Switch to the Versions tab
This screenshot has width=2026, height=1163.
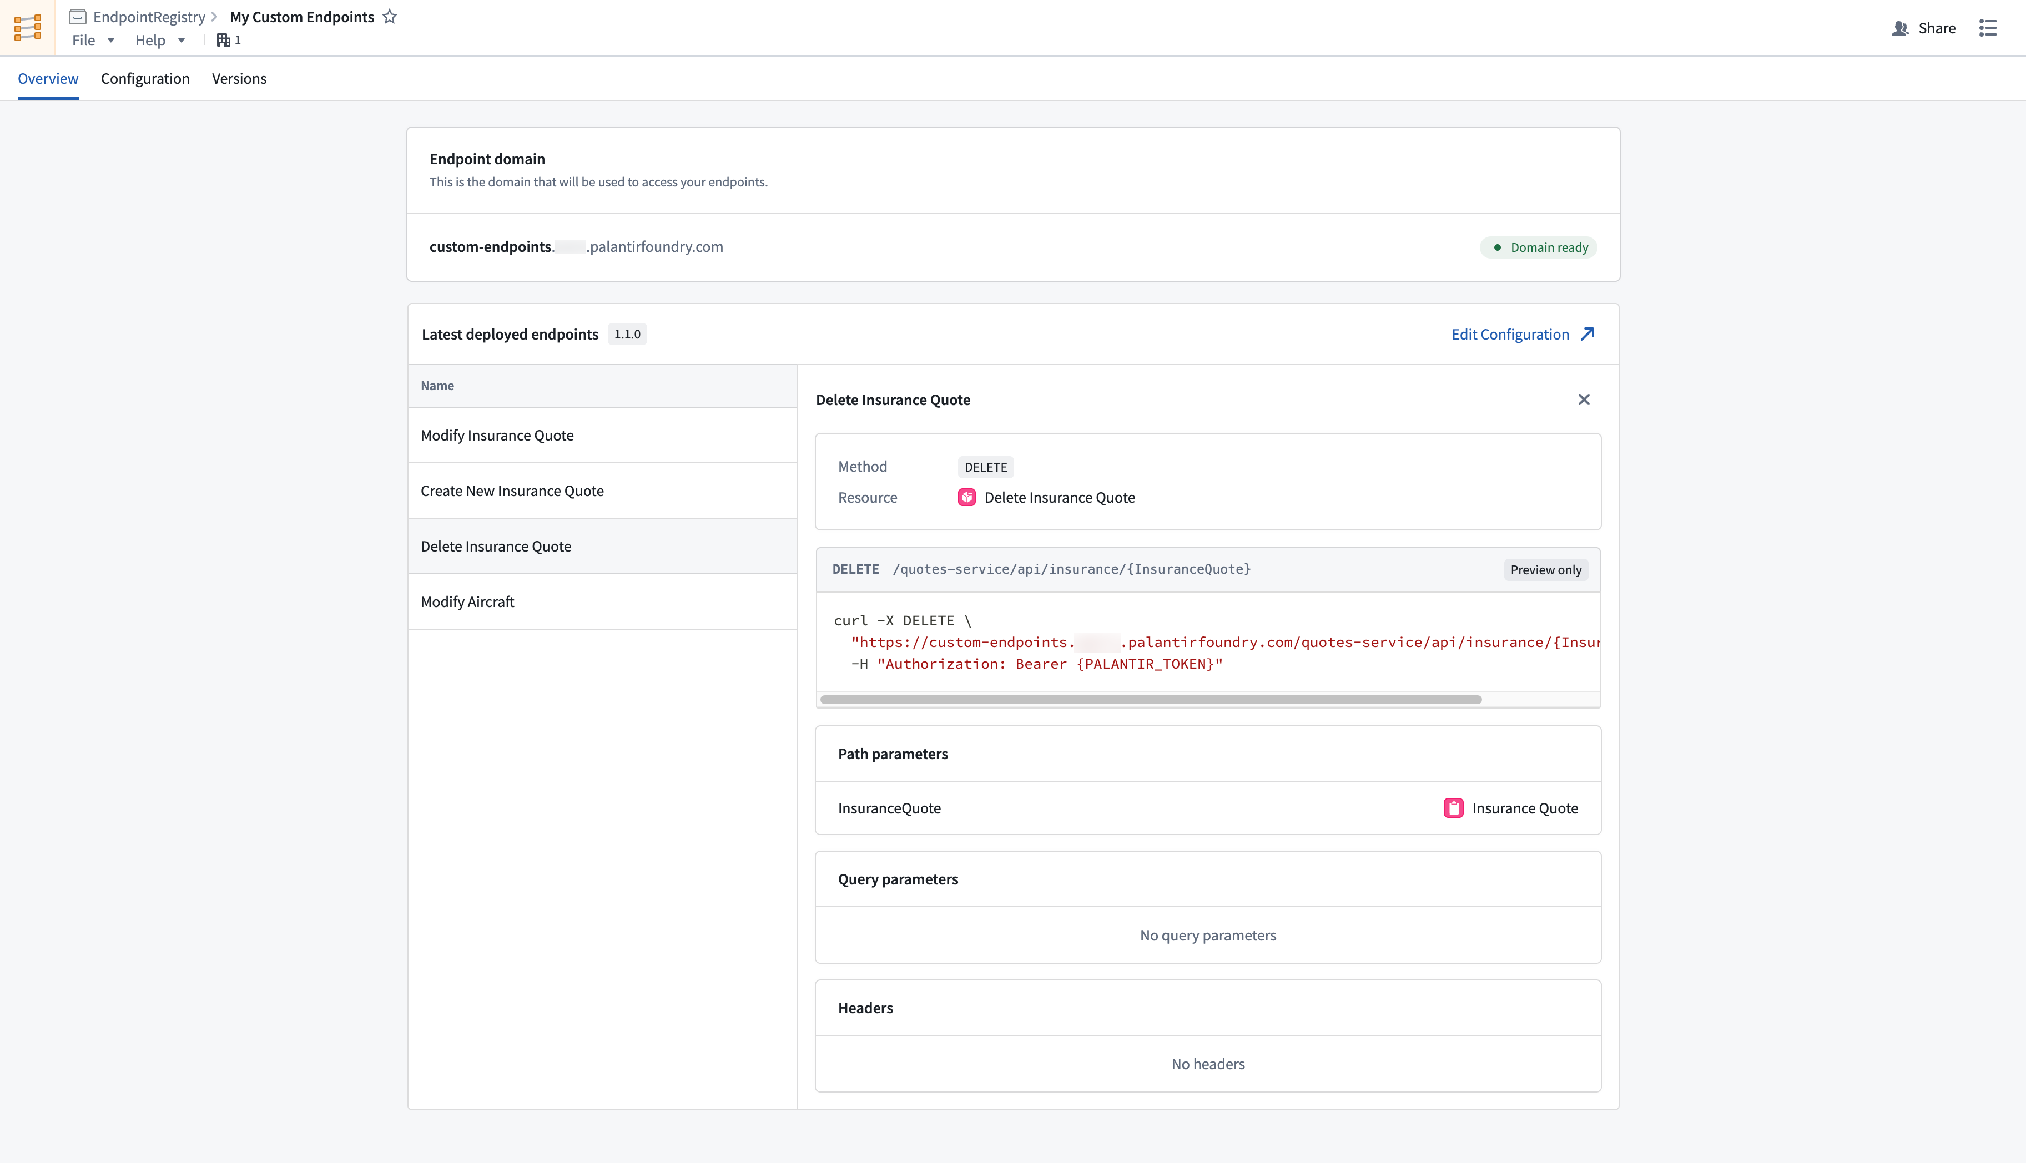239,78
